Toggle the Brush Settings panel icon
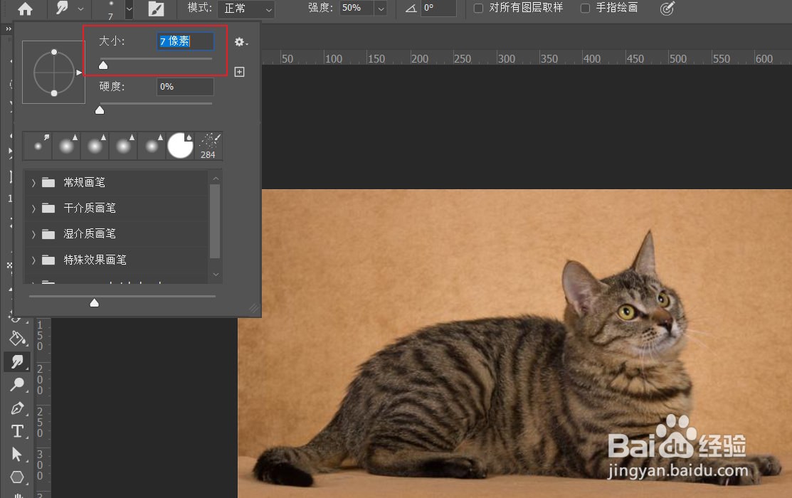792x498 pixels. [x=155, y=9]
